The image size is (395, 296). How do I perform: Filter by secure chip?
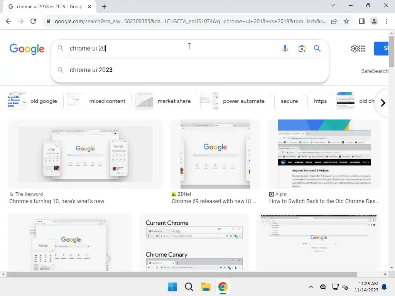(289, 101)
